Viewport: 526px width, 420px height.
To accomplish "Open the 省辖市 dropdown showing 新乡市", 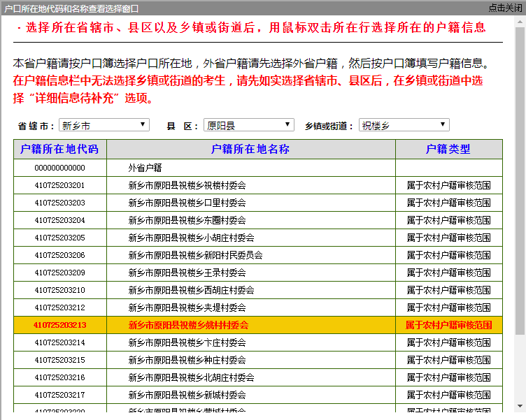I will pyautogui.click(x=104, y=124).
